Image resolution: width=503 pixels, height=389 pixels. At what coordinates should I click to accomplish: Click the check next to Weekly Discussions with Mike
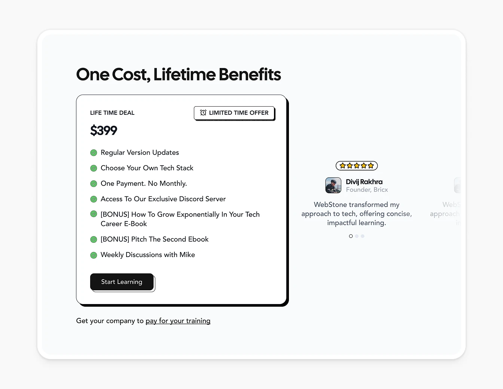[x=94, y=255]
